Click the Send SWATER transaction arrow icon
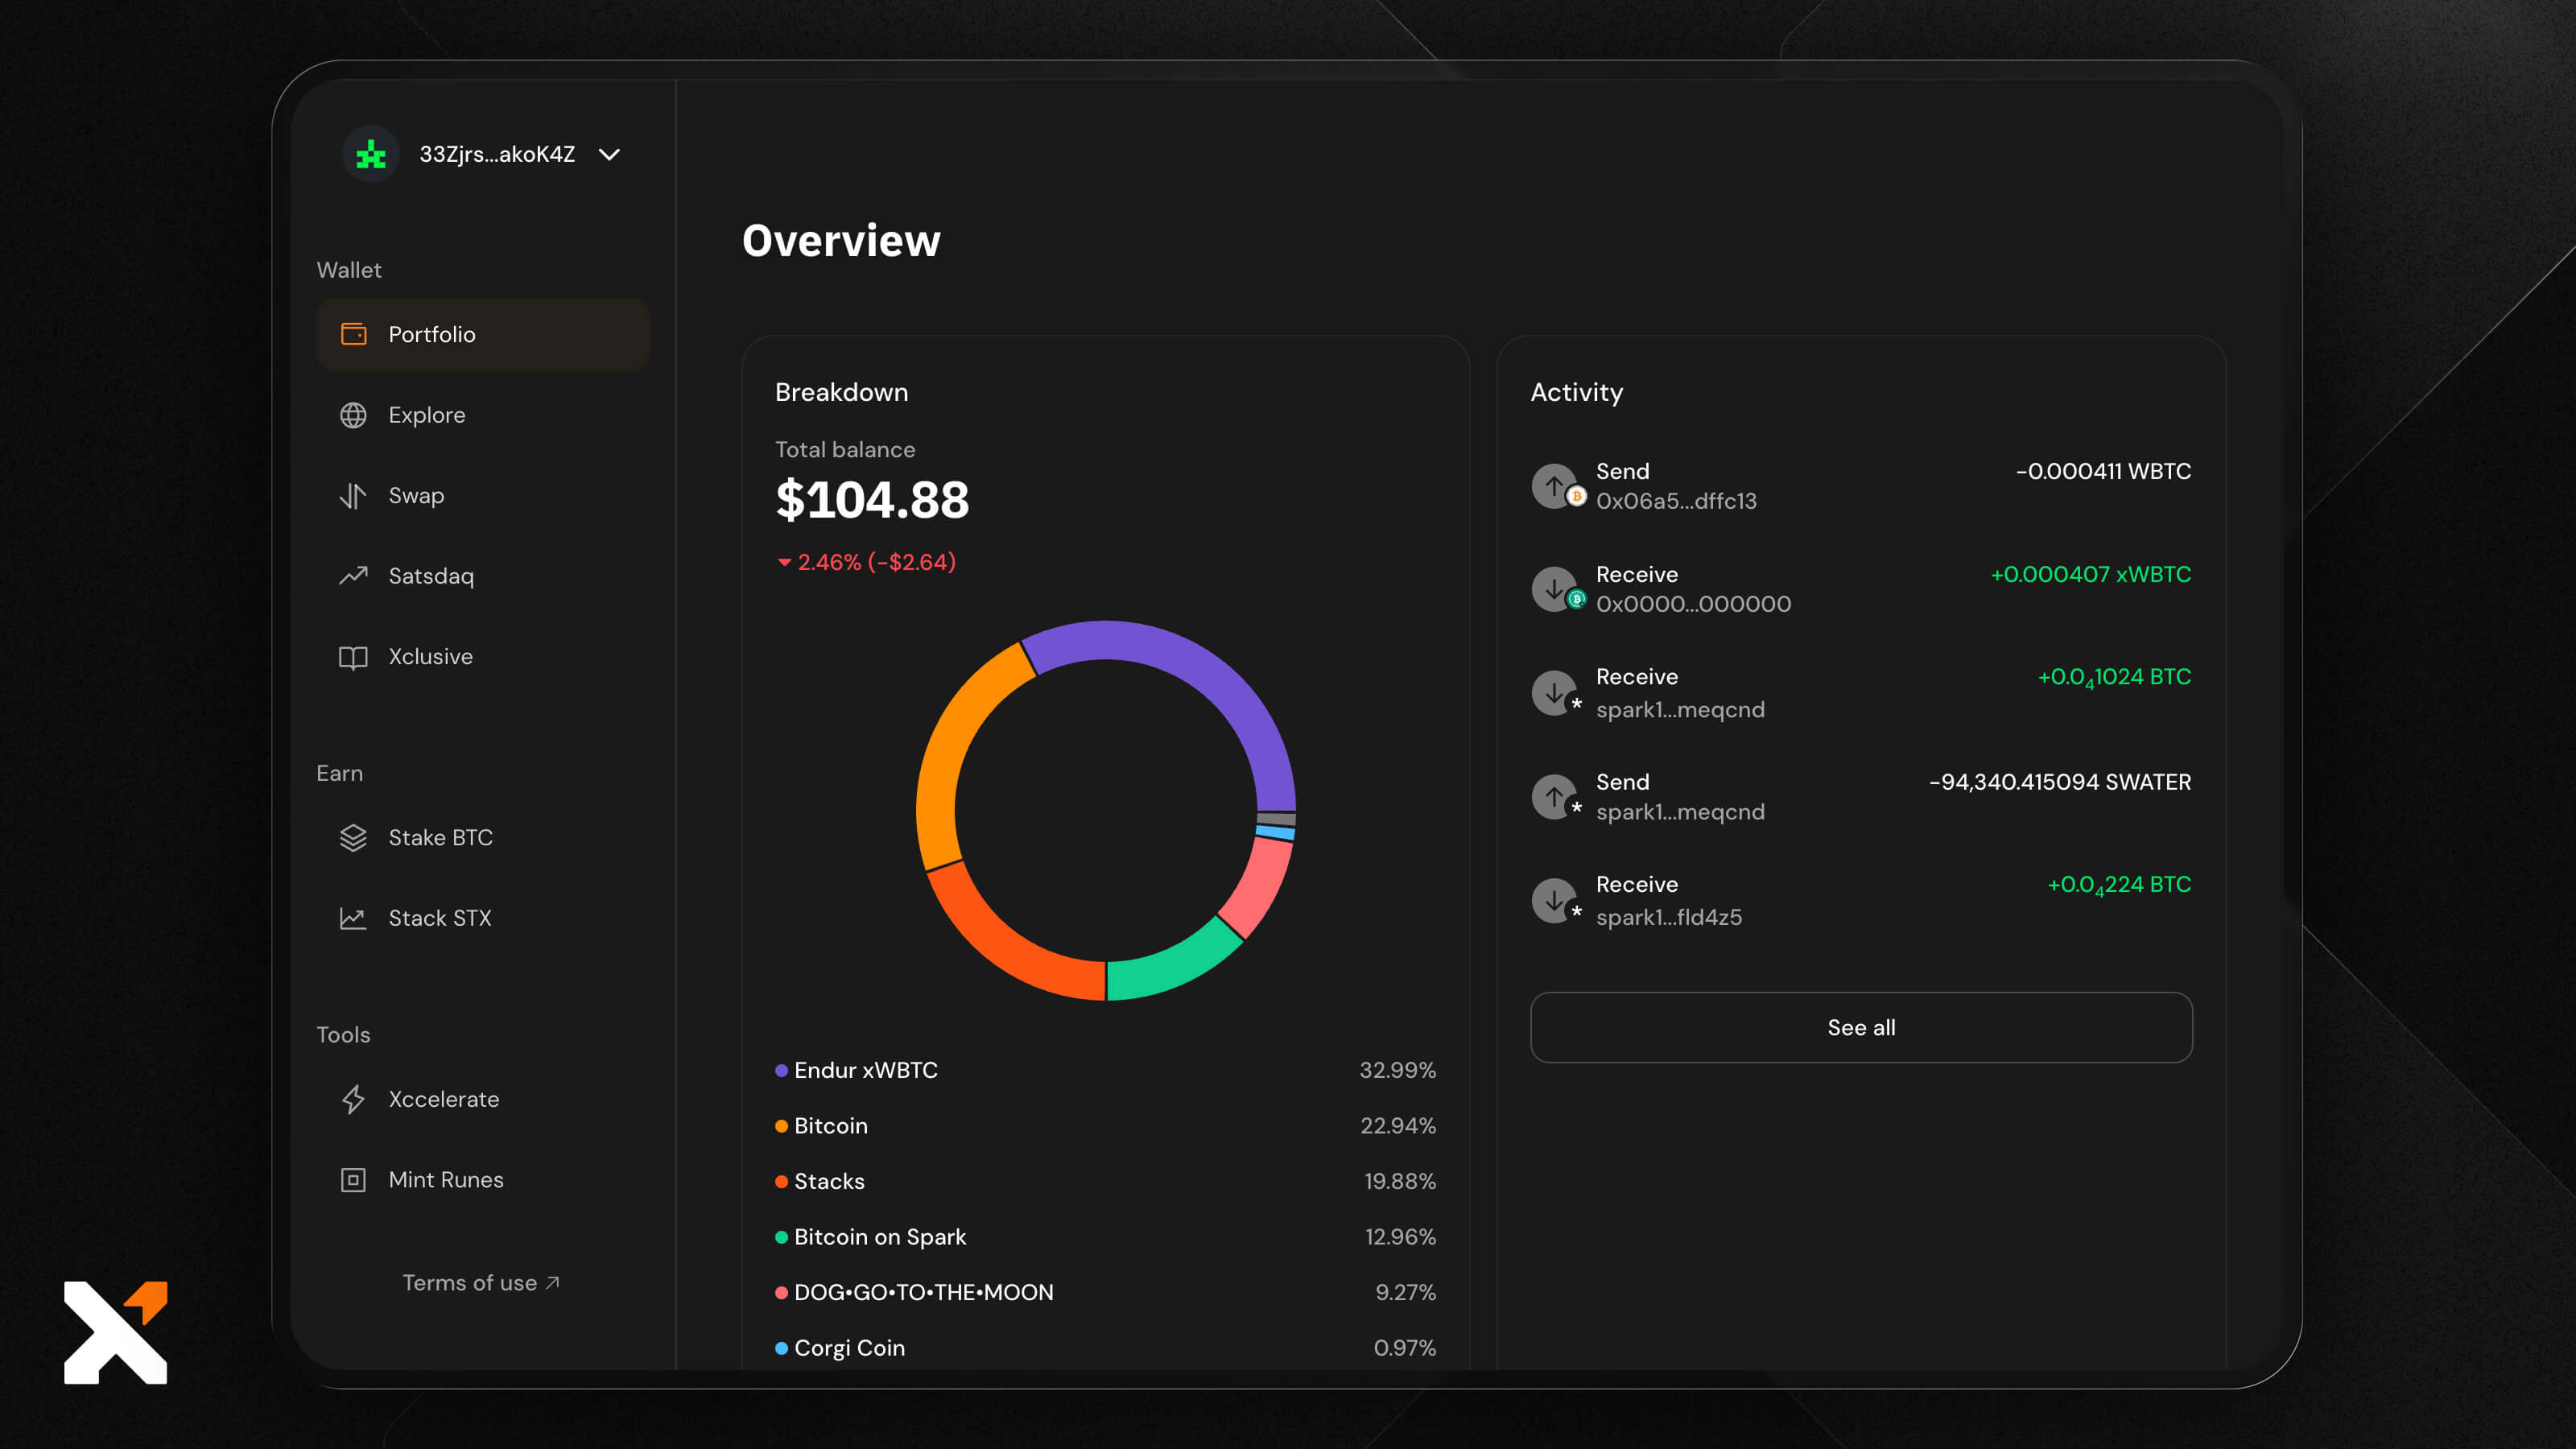The image size is (2576, 1449). [1554, 797]
